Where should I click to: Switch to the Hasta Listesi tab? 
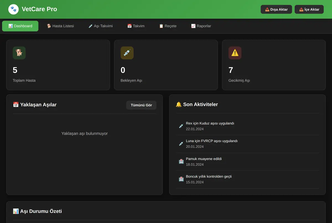pos(60,26)
